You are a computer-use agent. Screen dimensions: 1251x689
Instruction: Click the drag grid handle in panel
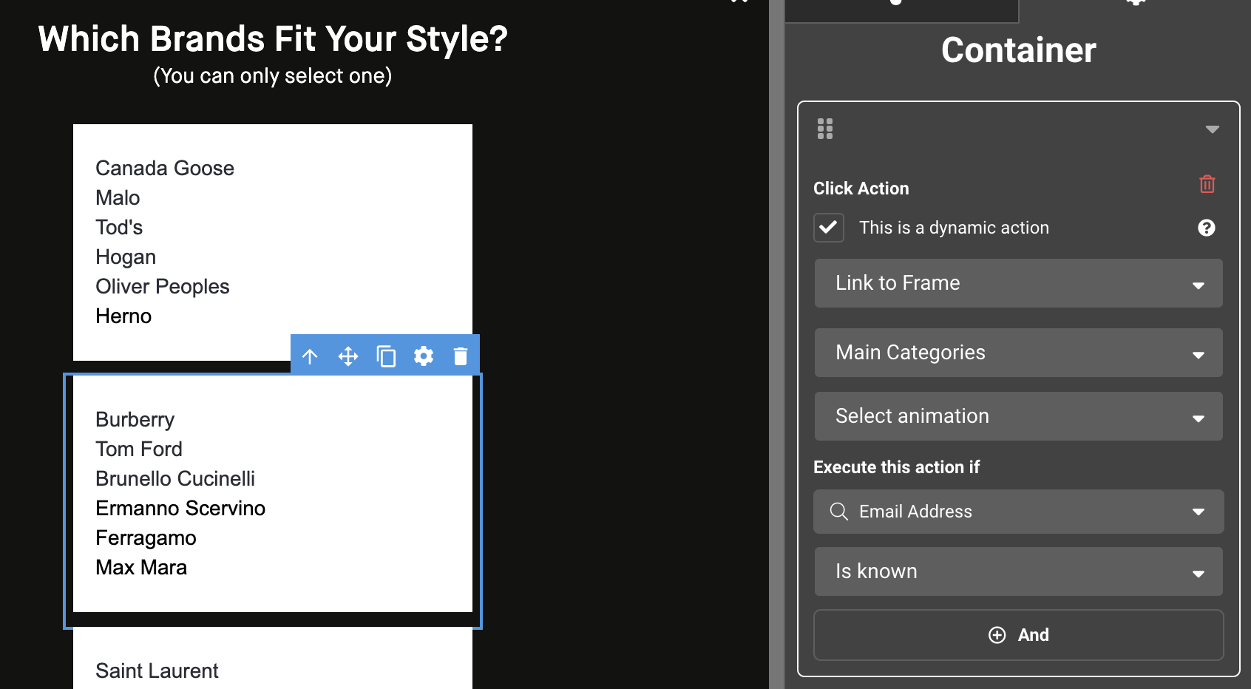coord(825,129)
